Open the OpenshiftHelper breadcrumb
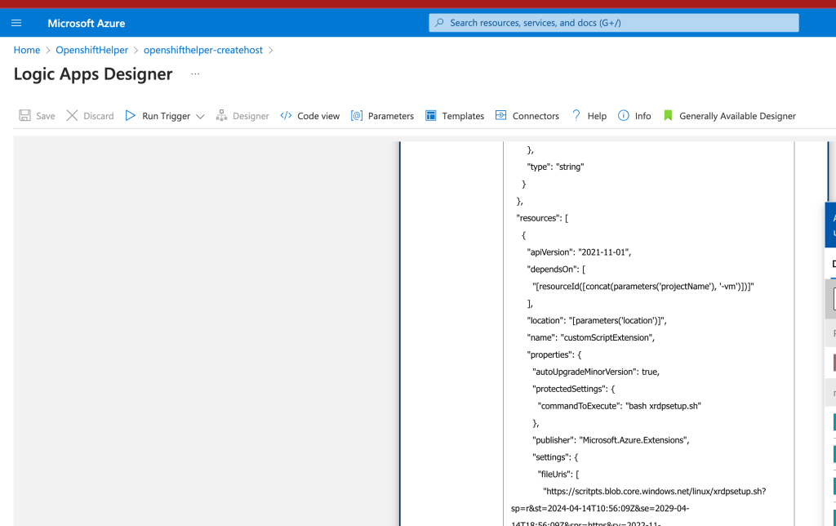The image size is (836, 526). coord(91,50)
